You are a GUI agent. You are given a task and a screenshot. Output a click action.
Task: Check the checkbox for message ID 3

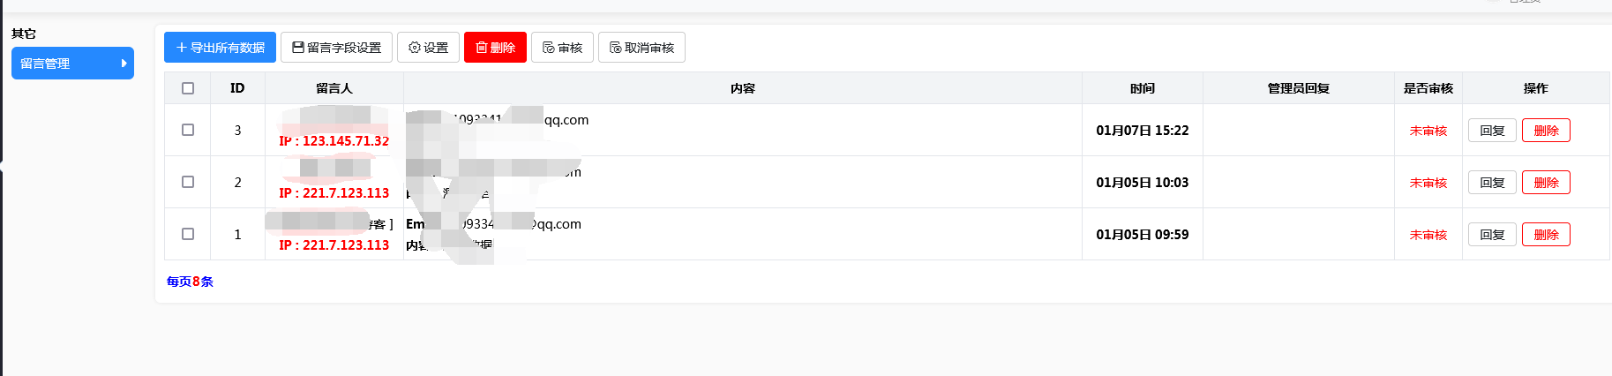[188, 130]
